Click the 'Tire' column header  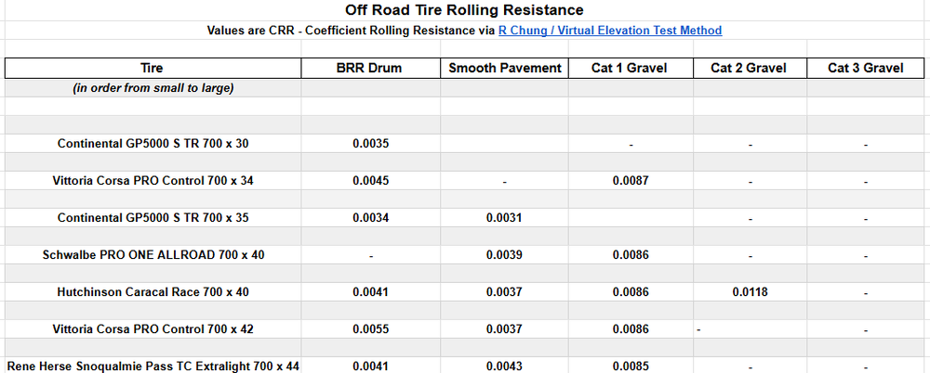click(153, 68)
